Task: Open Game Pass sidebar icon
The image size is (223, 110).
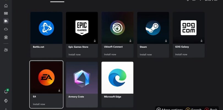Action: point(6,13)
